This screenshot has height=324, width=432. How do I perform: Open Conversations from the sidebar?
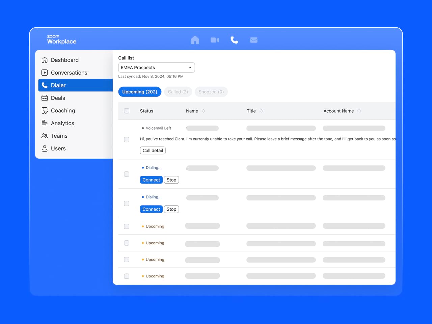click(x=69, y=73)
